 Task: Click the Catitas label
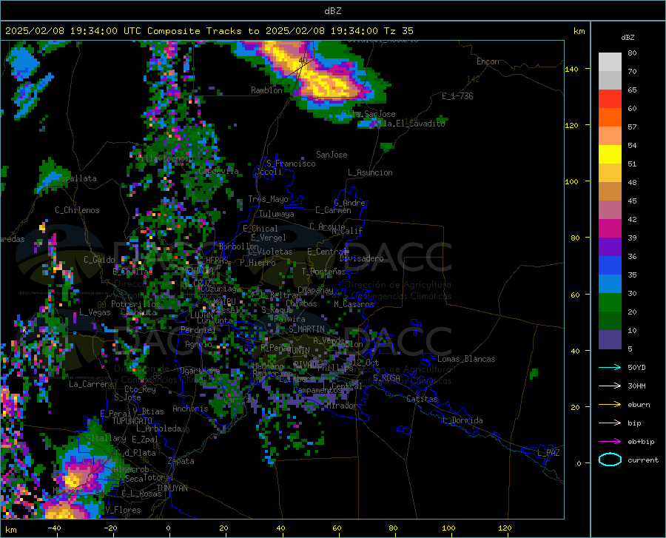pos(422,399)
